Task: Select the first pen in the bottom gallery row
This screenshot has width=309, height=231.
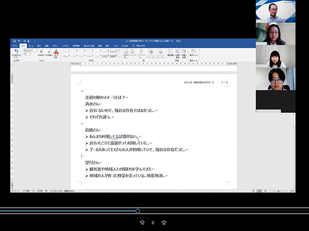Action: [x=66, y=56]
